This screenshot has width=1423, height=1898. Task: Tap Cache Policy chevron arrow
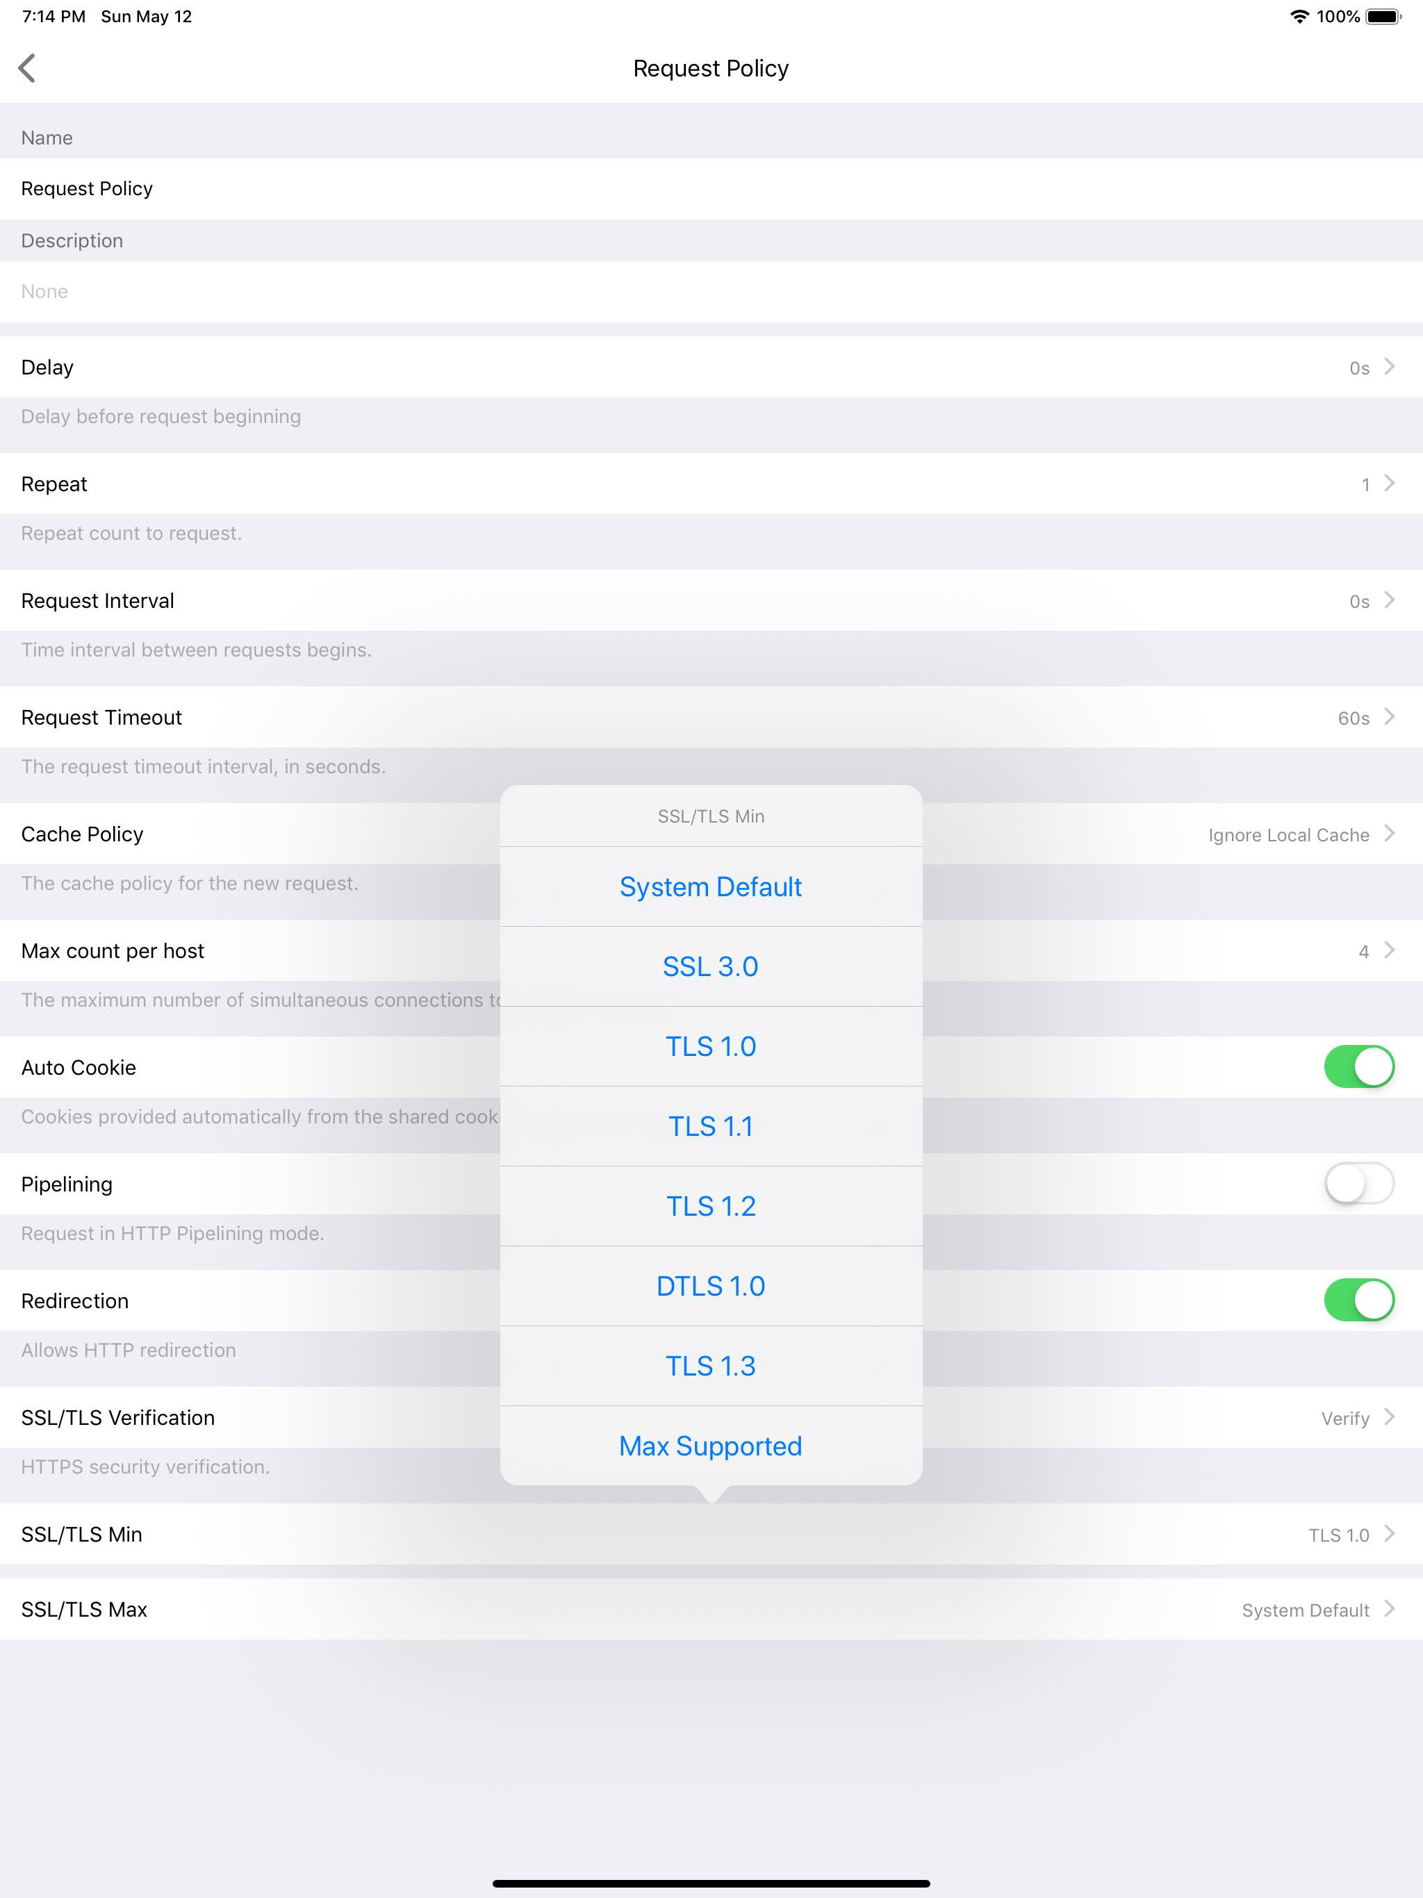tap(1389, 834)
